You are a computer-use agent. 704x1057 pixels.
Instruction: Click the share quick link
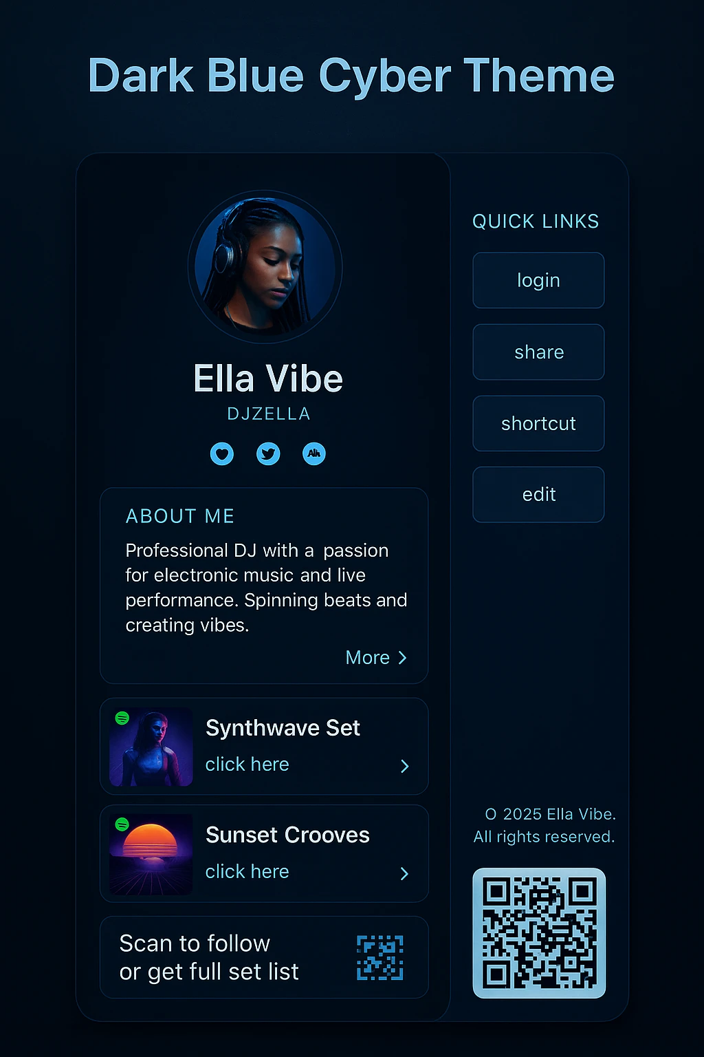[x=538, y=352]
